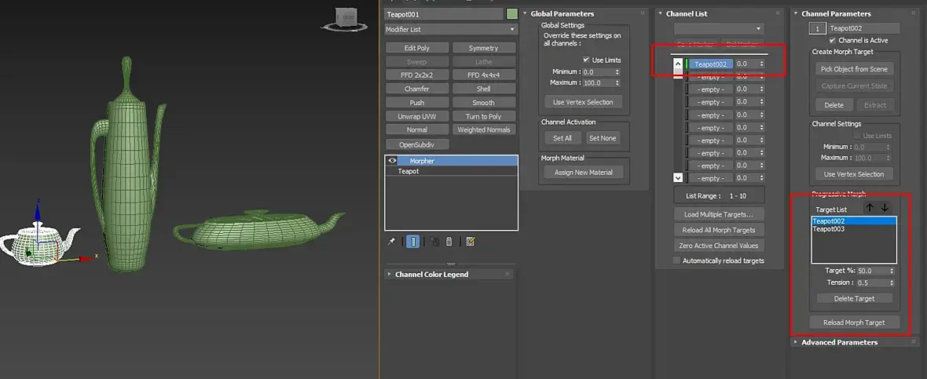This screenshot has height=379, width=927.
Task: Adjust the Target % spinner arrows
Action: [892, 271]
